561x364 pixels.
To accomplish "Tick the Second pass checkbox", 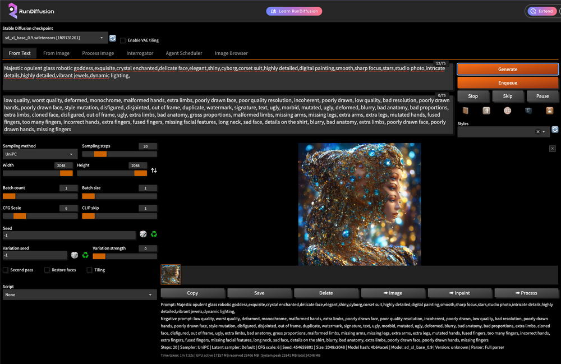I will click(6, 270).
